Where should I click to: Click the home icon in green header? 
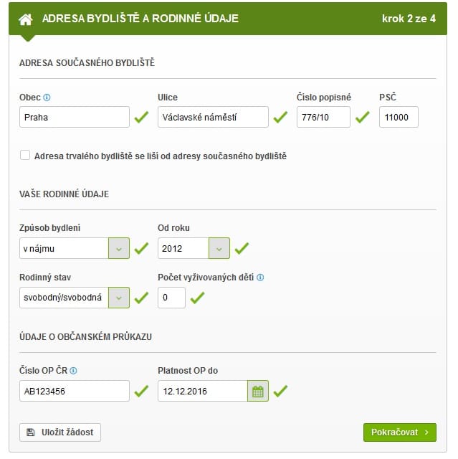26,19
